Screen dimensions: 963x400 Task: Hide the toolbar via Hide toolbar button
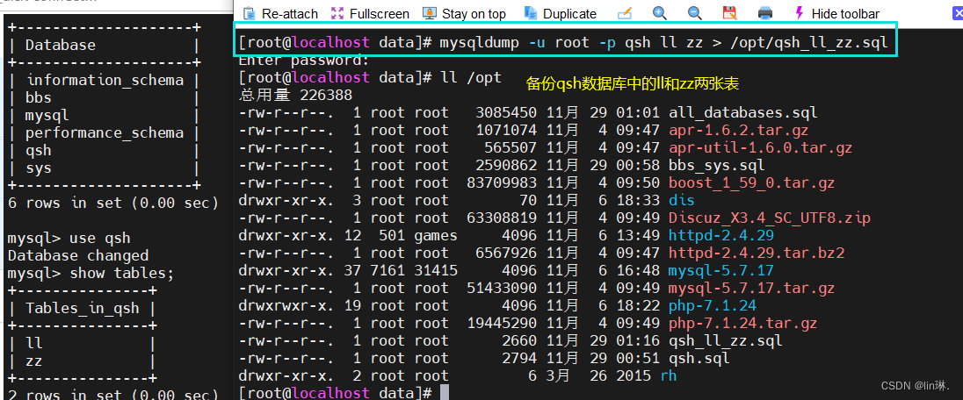[x=836, y=13]
